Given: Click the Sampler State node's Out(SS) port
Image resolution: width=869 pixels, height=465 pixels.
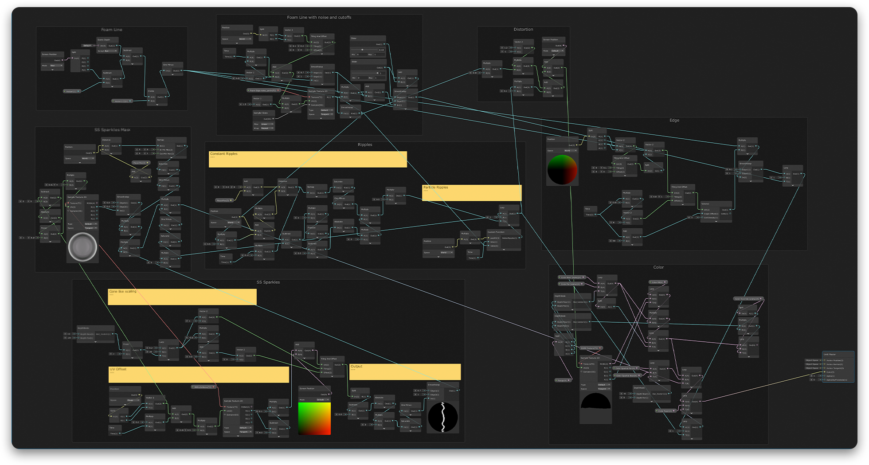Looking at the screenshot, I should 273,119.
